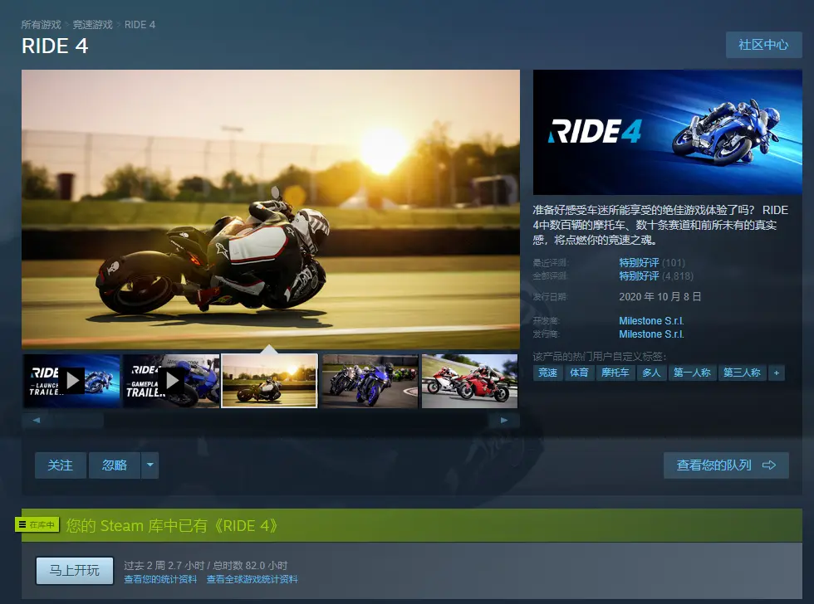Select the 多人 tag

click(x=651, y=373)
